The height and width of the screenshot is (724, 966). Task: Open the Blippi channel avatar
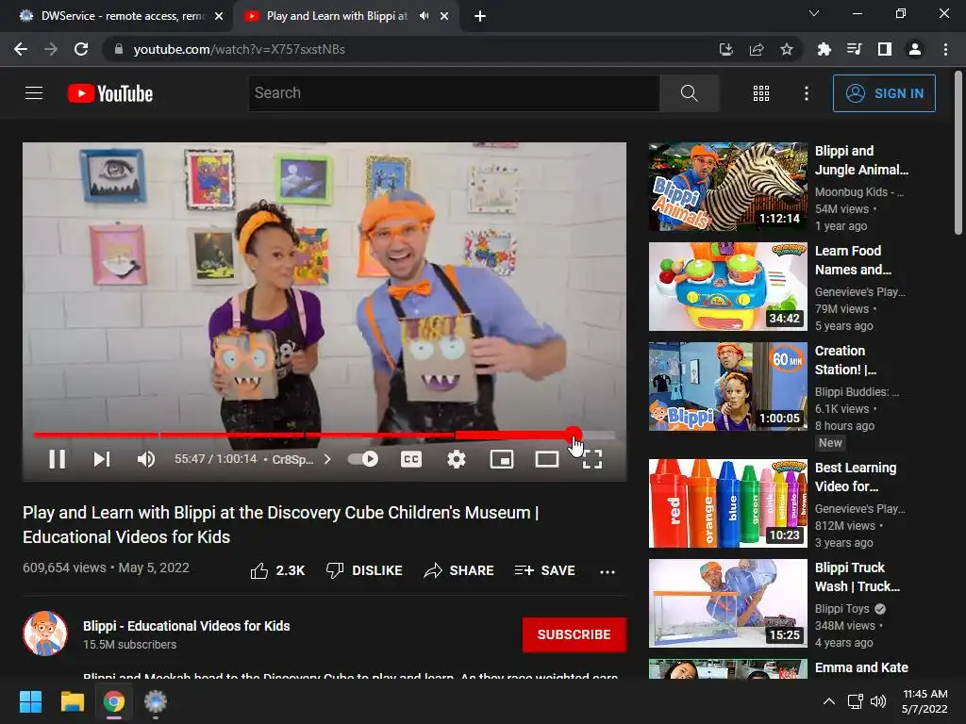click(x=45, y=633)
